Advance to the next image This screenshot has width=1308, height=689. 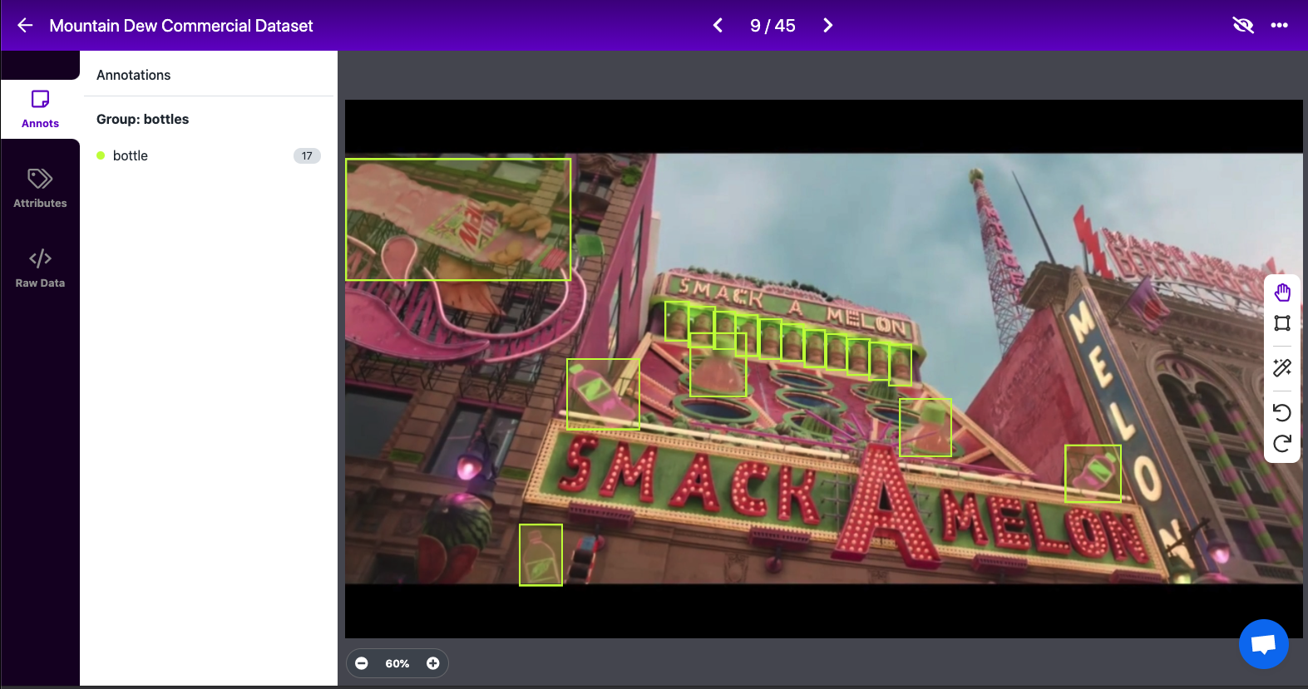827,26
